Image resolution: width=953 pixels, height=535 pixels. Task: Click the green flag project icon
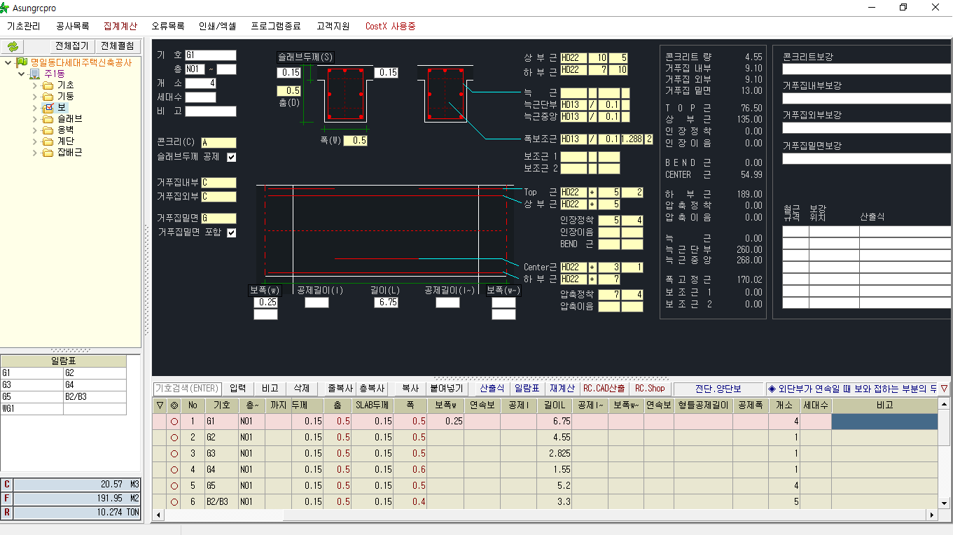(x=22, y=63)
